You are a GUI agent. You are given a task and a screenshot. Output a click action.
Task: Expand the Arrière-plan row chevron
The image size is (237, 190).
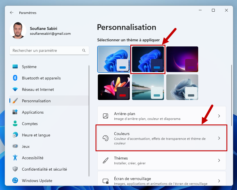coord(219,116)
